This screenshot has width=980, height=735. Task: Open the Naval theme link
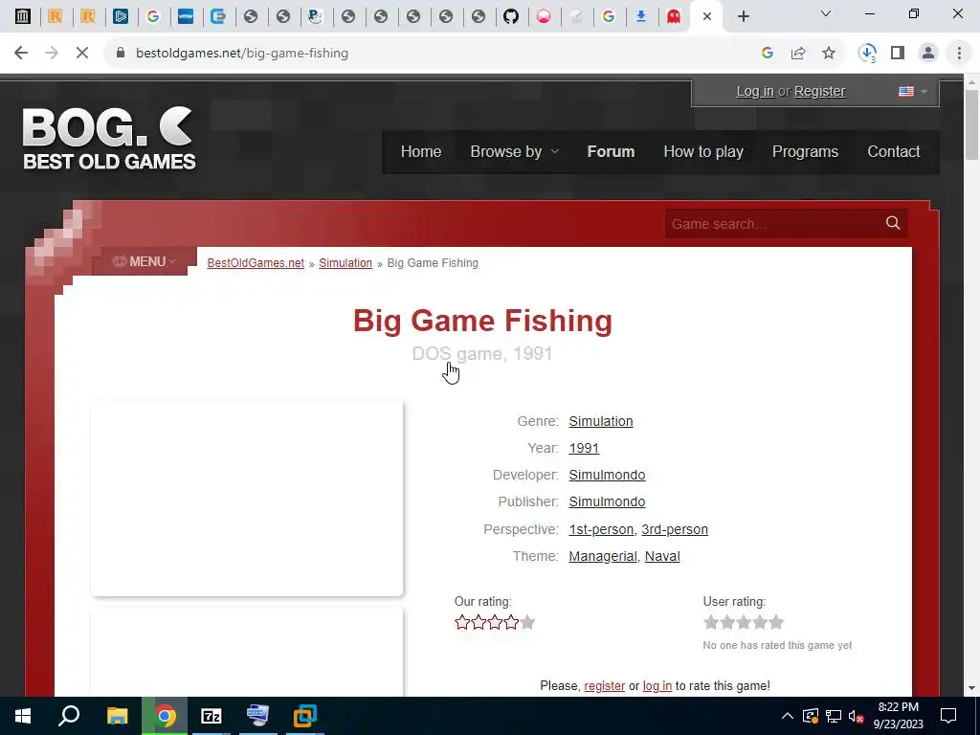662,556
